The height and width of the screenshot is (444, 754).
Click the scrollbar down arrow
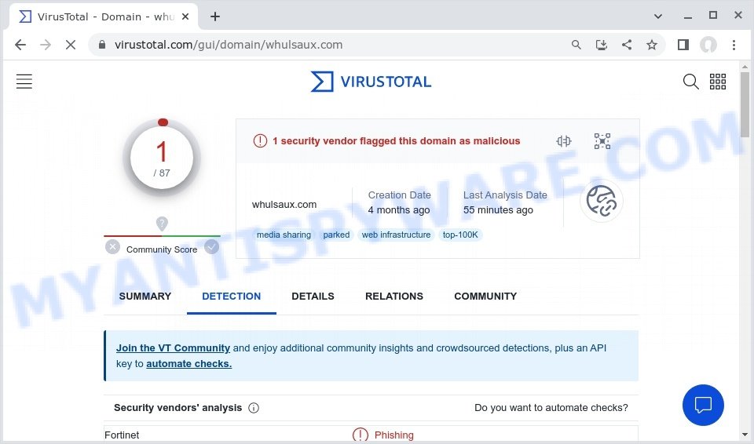pyautogui.click(x=745, y=435)
